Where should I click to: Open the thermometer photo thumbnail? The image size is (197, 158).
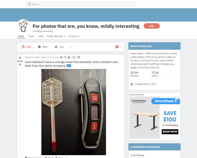coord(74,112)
